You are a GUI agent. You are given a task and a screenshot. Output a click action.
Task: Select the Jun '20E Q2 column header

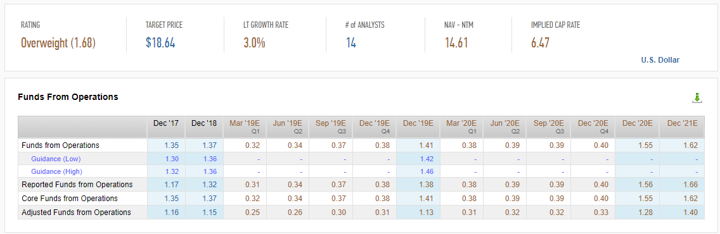tap(505, 127)
